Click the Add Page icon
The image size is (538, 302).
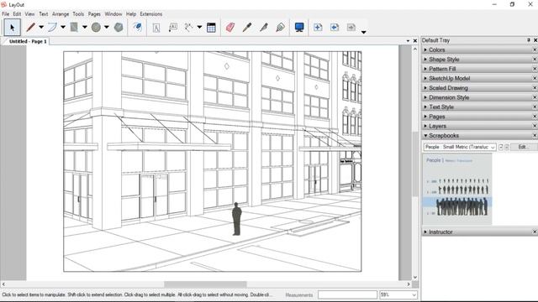tap(318, 28)
